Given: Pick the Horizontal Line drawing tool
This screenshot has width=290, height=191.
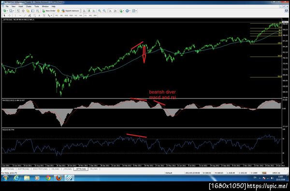Looking at the screenshot, I should (20, 15).
